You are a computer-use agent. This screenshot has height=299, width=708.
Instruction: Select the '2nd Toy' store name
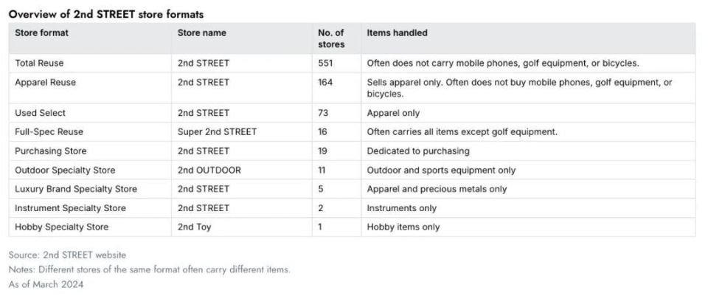click(x=194, y=227)
